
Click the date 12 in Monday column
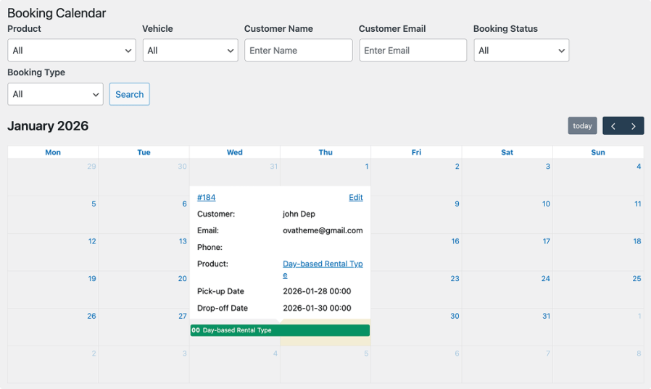[x=91, y=241]
